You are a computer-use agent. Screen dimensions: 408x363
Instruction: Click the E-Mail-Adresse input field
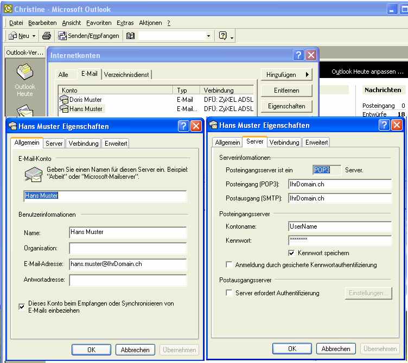coord(128,264)
